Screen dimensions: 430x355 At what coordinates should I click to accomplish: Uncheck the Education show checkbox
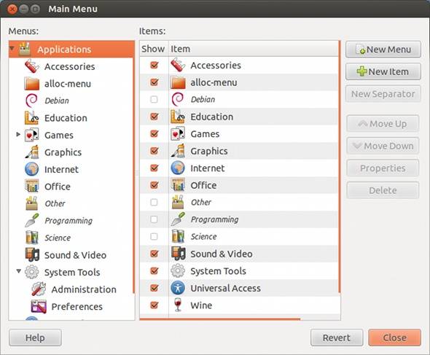[154, 117]
